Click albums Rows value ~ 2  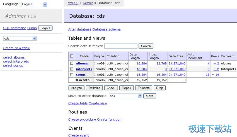pos(216,64)
